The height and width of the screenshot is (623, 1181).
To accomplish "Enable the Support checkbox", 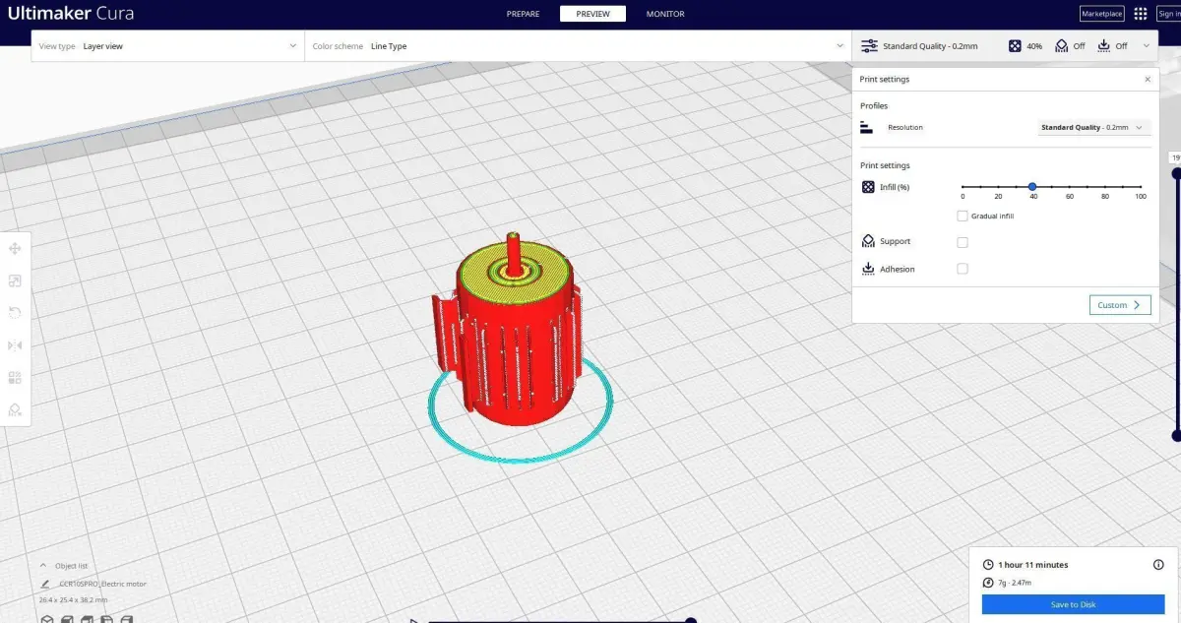I will click(963, 242).
